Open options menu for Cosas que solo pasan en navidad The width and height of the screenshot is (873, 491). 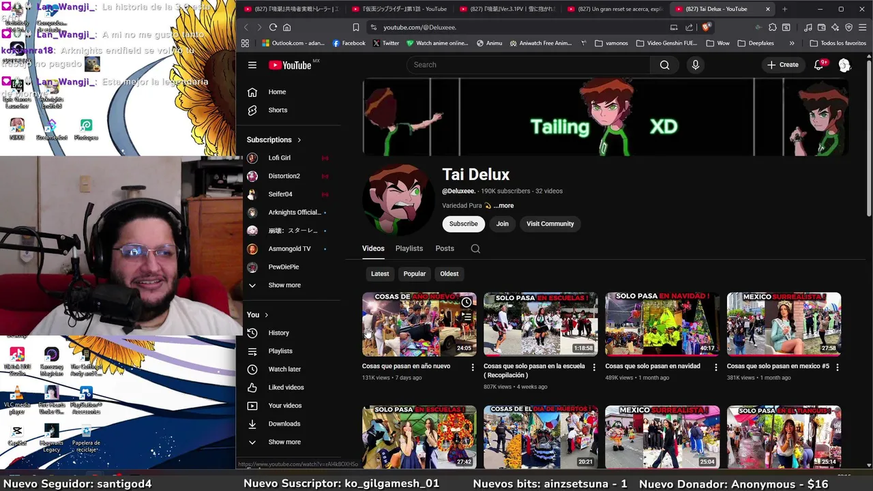click(715, 367)
